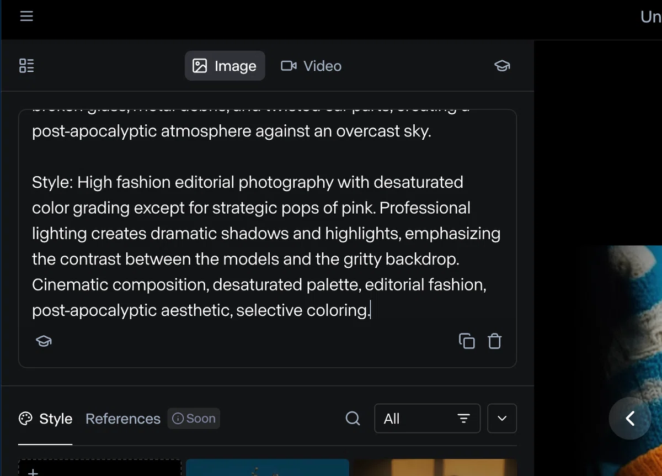The width and height of the screenshot is (662, 476).
Task: Expand the chevron down button beside All
Action: 501,419
